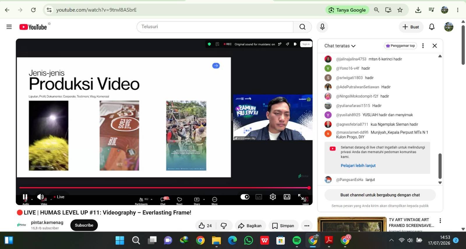Open options for TV ART VINTAGE video
The image size is (466, 249).
point(440,221)
